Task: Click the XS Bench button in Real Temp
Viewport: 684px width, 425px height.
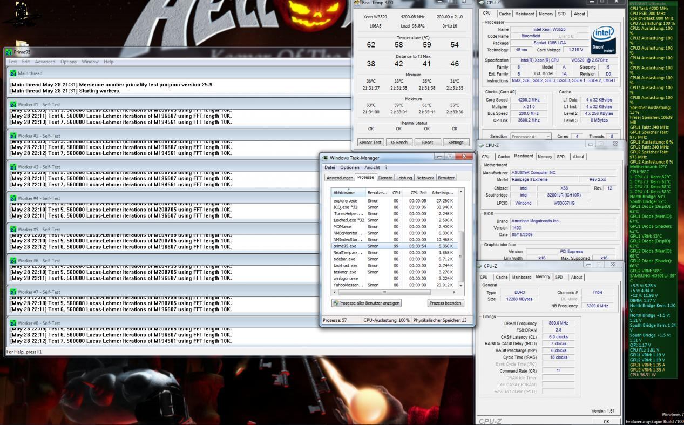Action: click(399, 143)
